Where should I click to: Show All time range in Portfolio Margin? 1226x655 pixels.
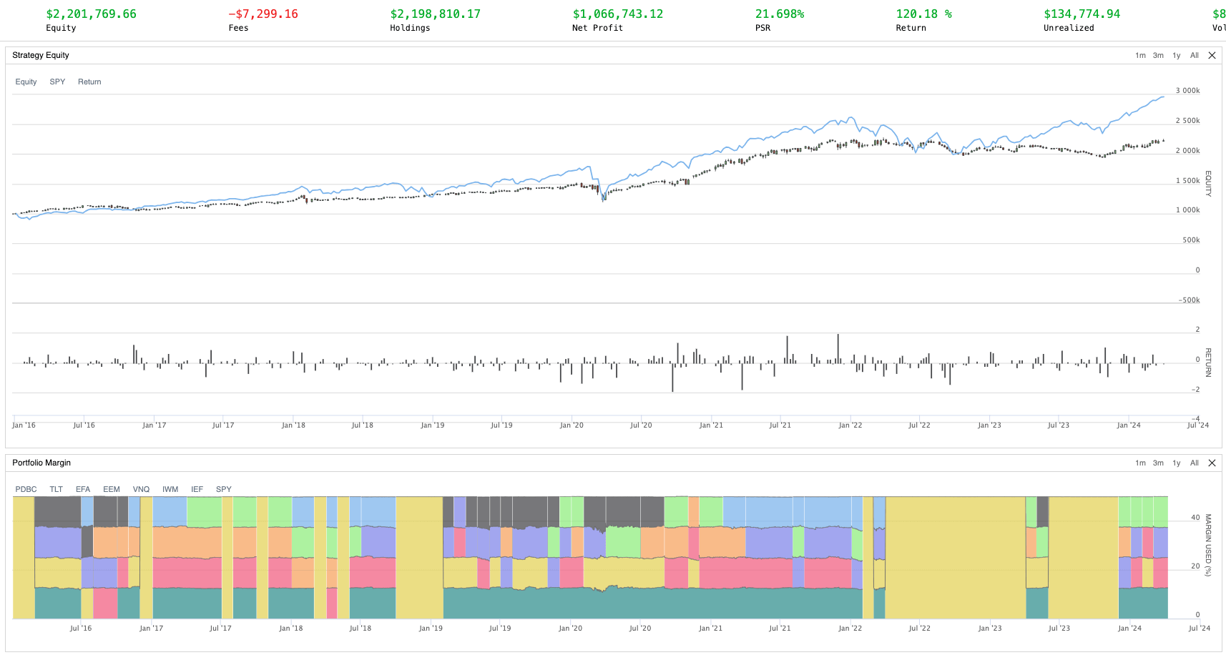[1194, 463]
